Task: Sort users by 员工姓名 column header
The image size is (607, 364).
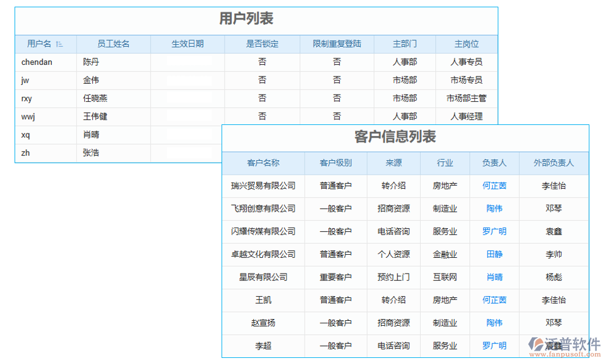Action: (x=114, y=44)
